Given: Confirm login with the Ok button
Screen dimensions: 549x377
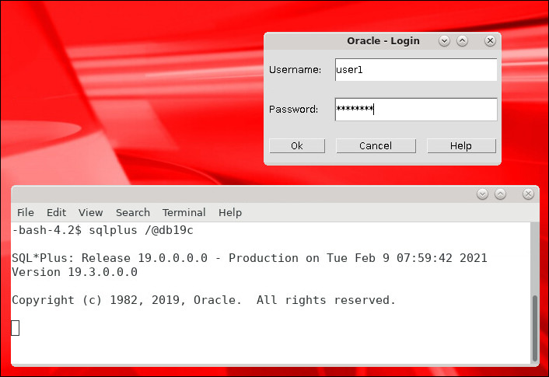Looking at the screenshot, I should coord(297,145).
